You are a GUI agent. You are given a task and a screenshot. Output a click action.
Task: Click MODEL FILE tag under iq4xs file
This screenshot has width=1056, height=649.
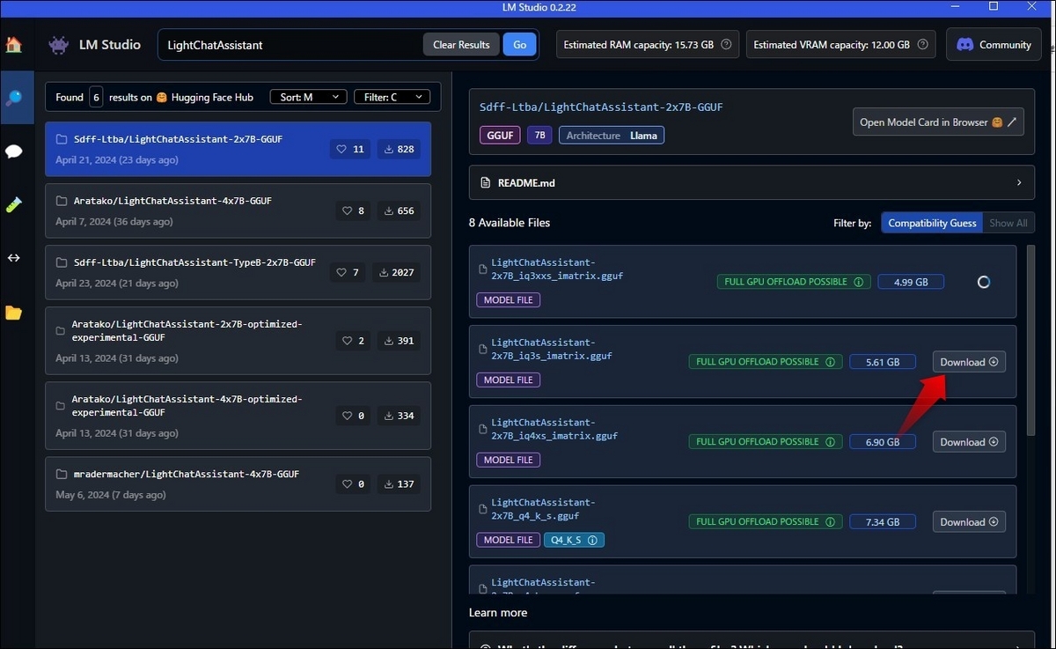click(x=509, y=460)
